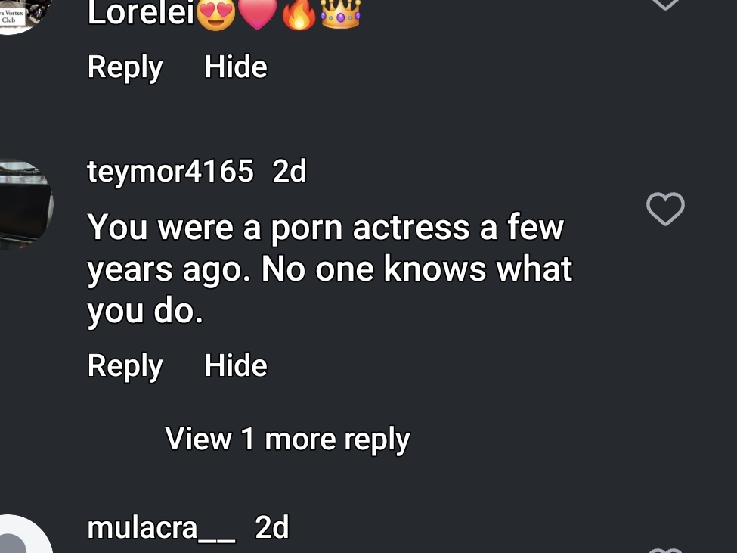Tap the heart icon beside mulacra__ comment
The image size is (737, 553).
click(x=665, y=550)
